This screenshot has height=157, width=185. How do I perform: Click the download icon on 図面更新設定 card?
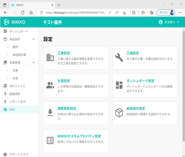[x=50, y=113]
